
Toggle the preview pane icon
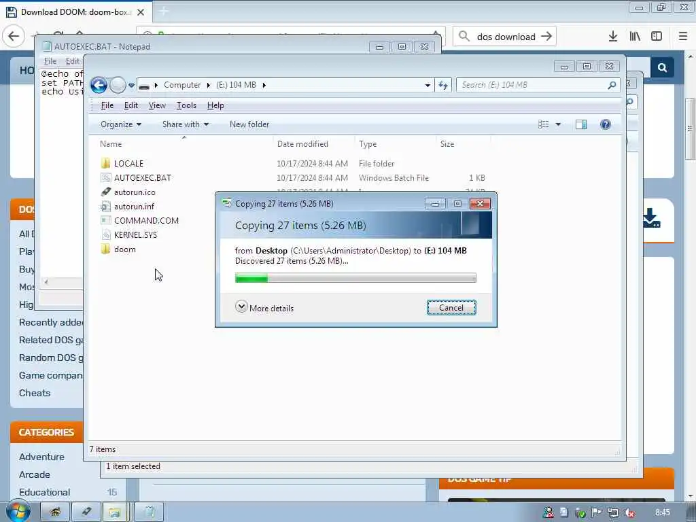coord(581,125)
